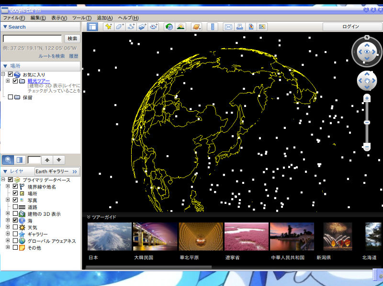Open the 大韓民国 tour thumbnail
This screenshot has height=286, width=383.
click(155, 236)
